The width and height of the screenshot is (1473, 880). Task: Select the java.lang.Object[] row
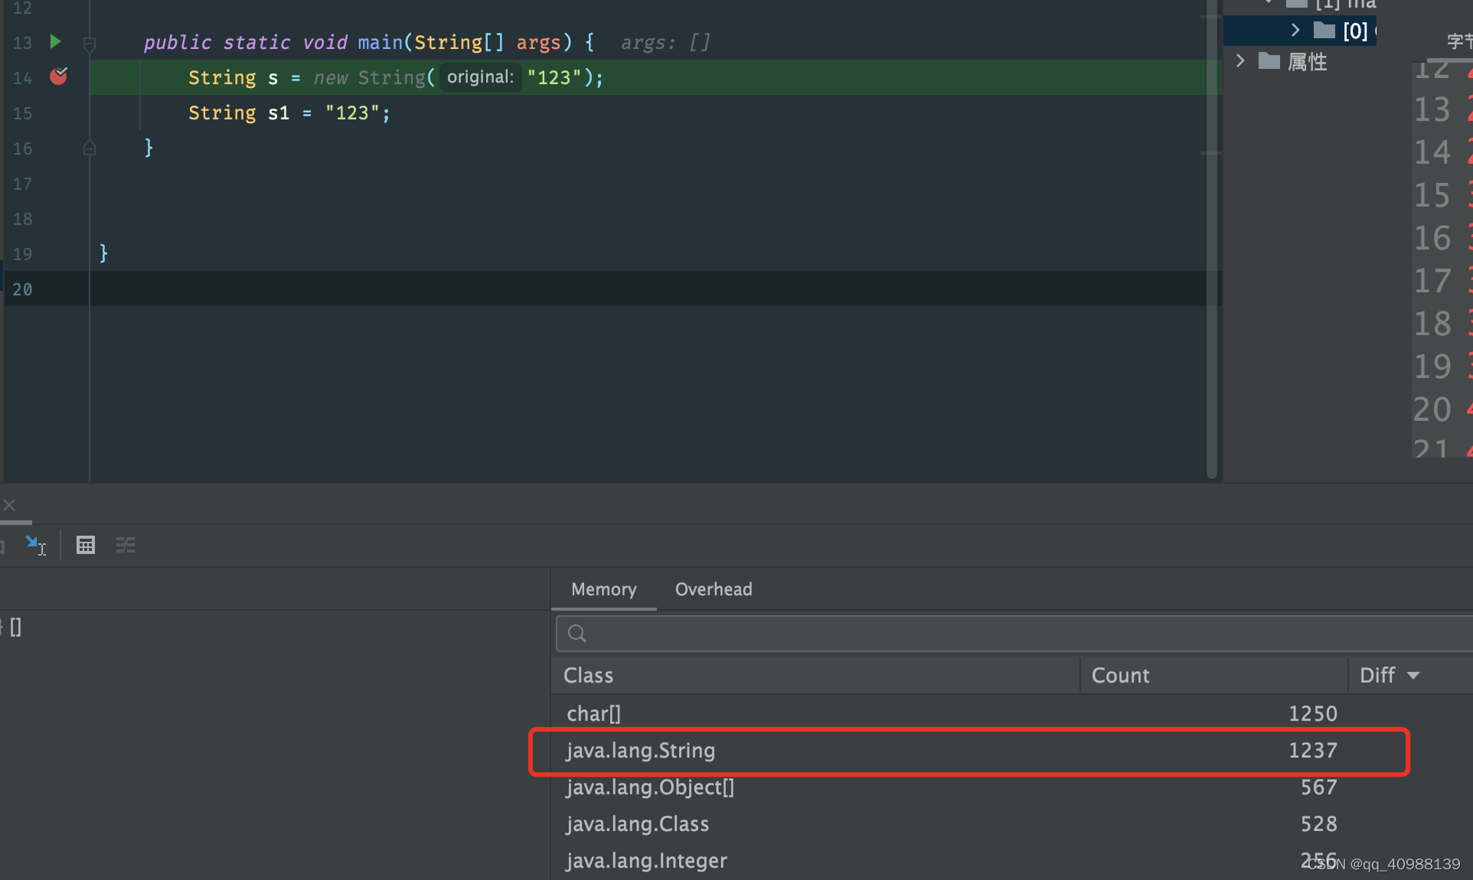tap(1012, 787)
